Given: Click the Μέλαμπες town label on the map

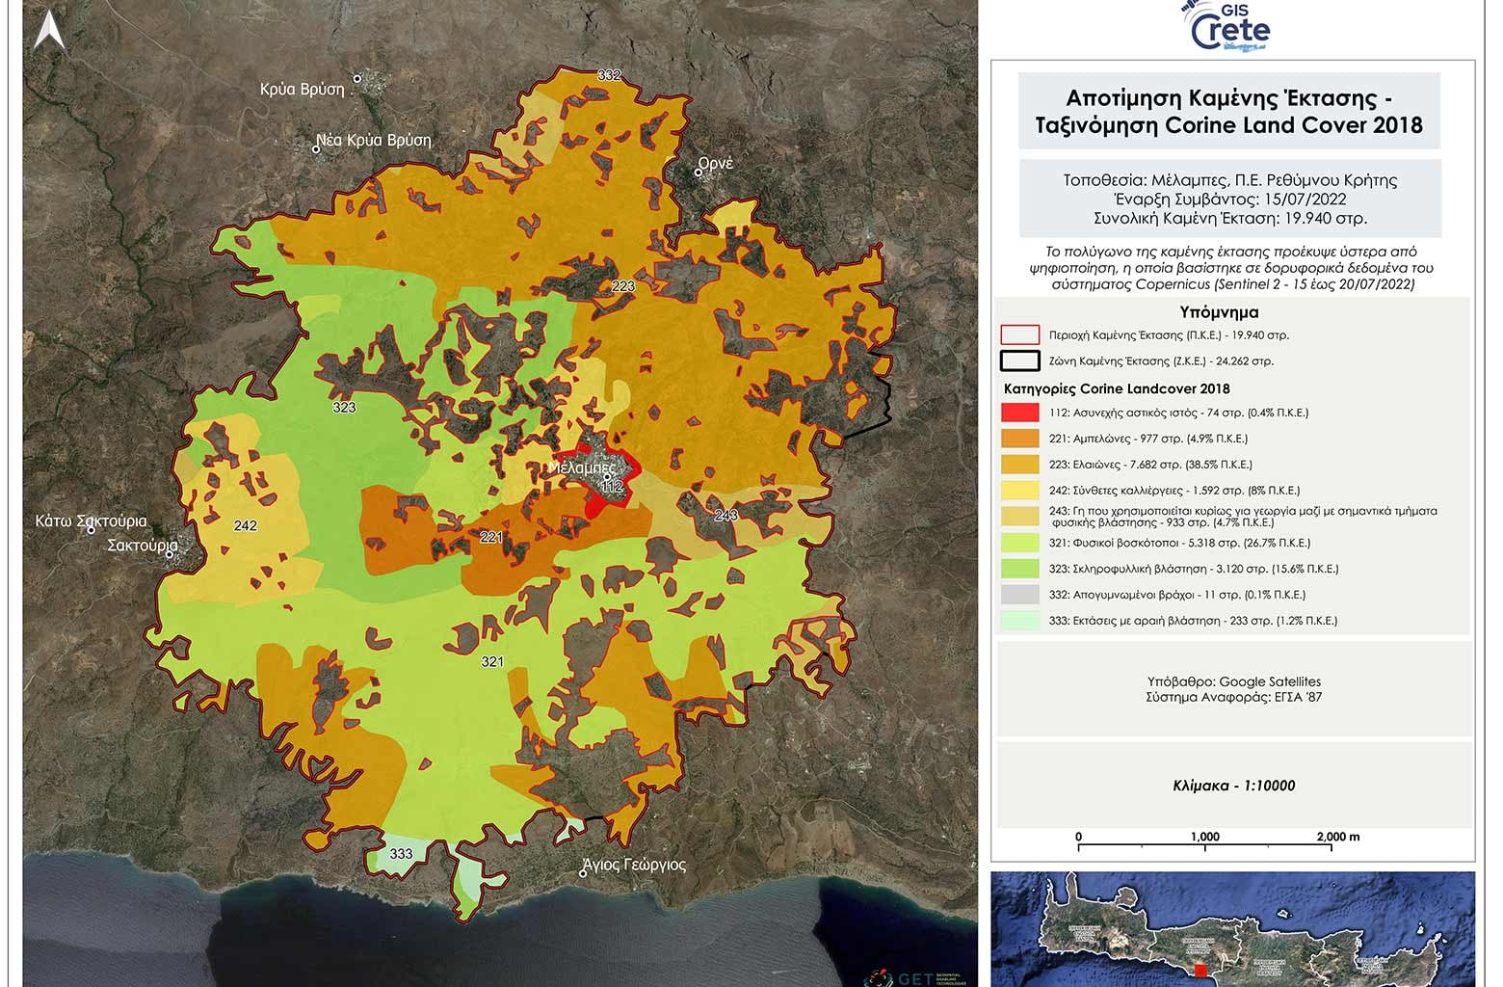Looking at the screenshot, I should pos(581,467).
